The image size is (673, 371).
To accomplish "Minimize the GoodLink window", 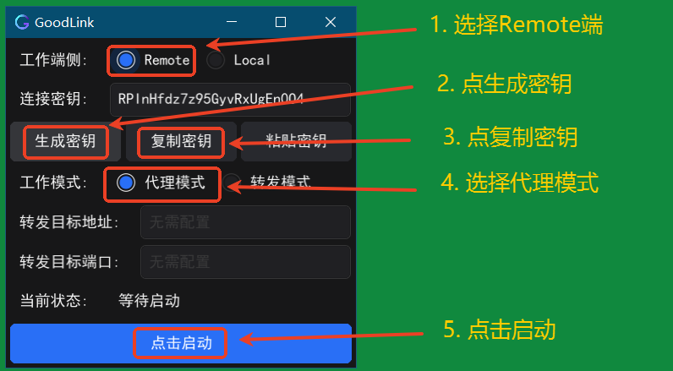I will click(232, 22).
